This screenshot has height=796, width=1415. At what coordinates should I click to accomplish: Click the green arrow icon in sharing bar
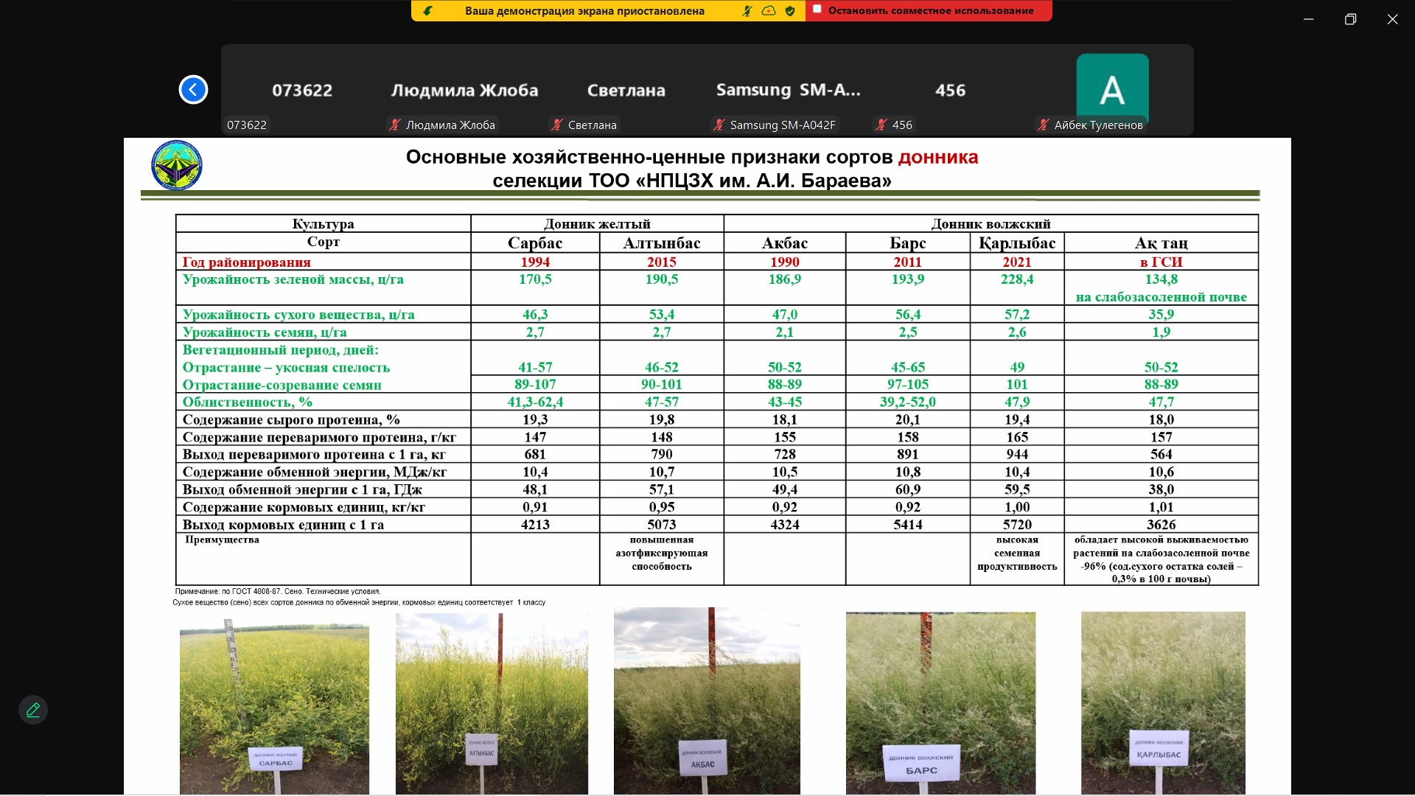[427, 11]
